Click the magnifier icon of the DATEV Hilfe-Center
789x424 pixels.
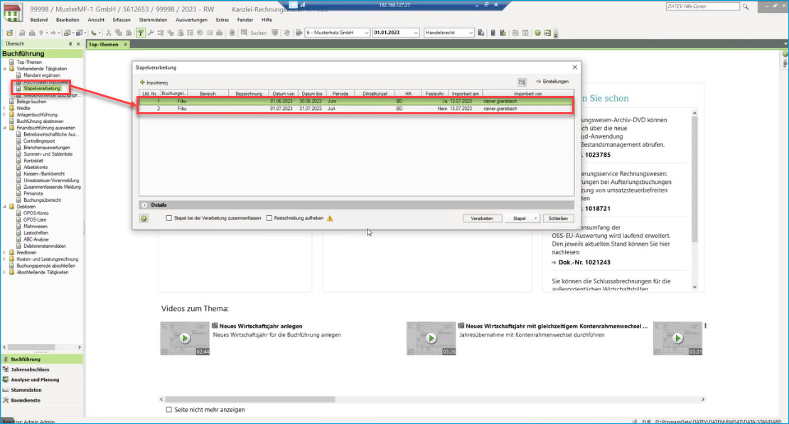click(746, 6)
